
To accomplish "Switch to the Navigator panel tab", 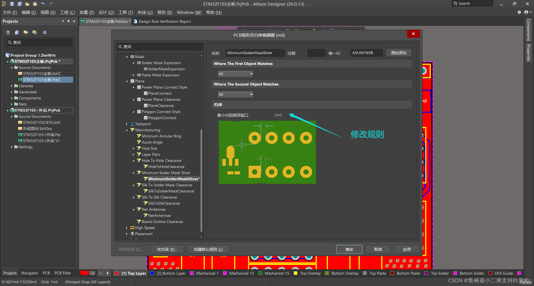I will [x=30, y=273].
